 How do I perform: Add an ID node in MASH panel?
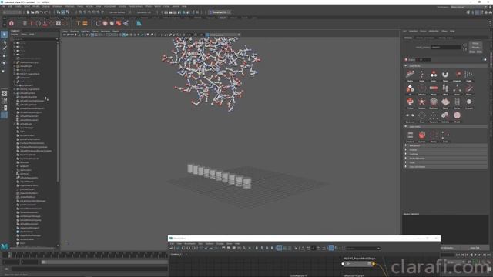(x=410, y=88)
